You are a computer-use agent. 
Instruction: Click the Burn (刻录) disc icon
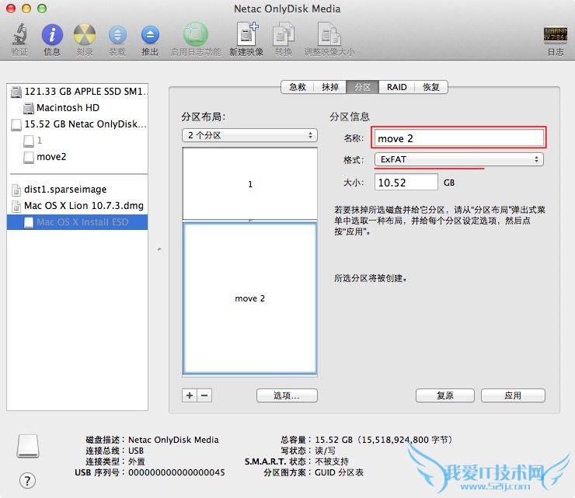coord(85,35)
